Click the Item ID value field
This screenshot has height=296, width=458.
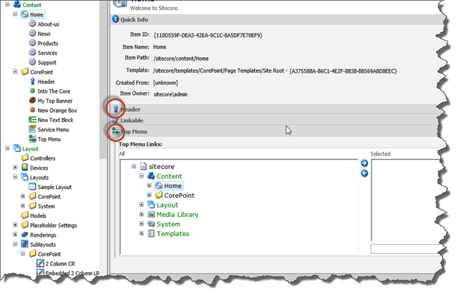(208, 35)
